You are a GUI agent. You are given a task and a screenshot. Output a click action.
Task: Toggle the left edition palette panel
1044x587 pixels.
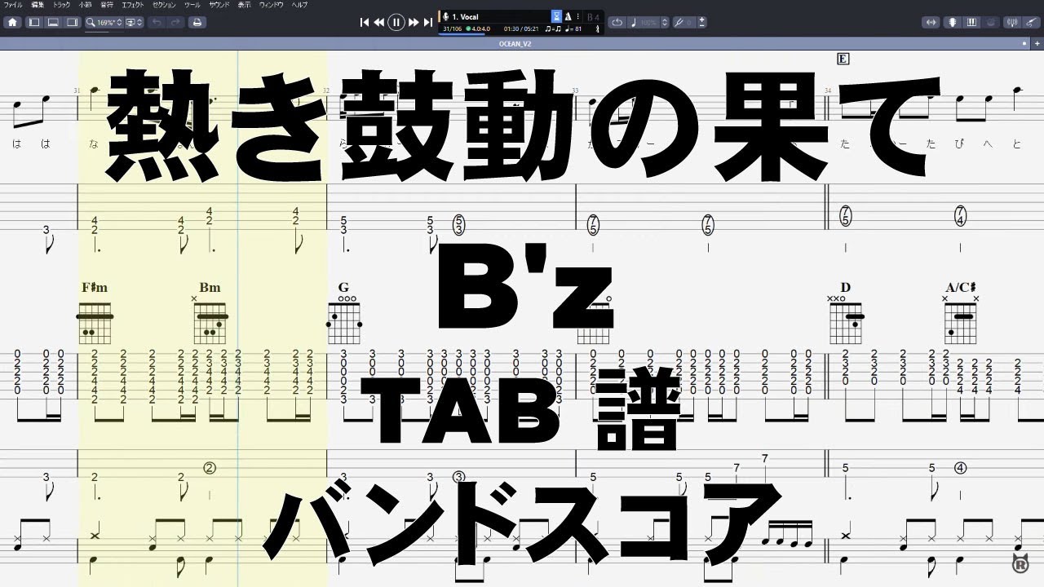[34, 22]
